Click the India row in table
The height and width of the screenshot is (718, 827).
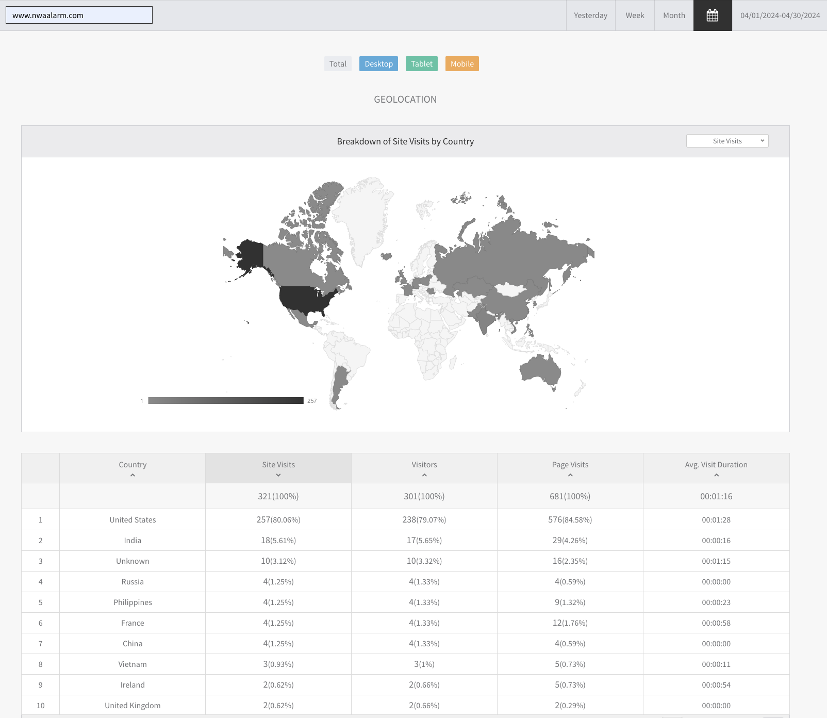133,541
